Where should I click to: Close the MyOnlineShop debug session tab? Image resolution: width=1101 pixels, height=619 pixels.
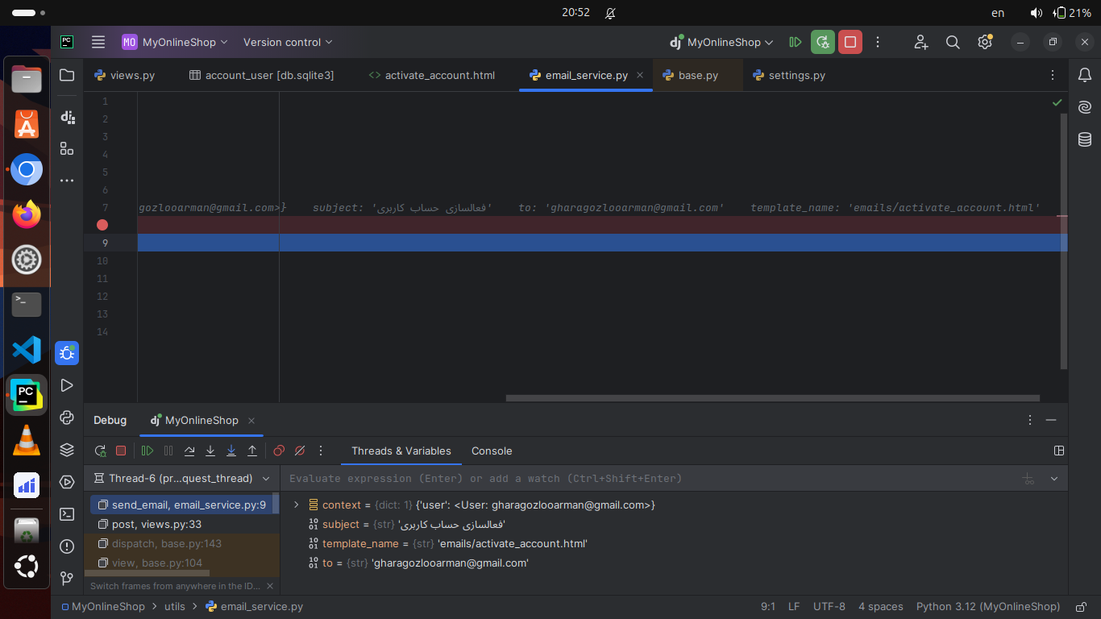click(251, 420)
